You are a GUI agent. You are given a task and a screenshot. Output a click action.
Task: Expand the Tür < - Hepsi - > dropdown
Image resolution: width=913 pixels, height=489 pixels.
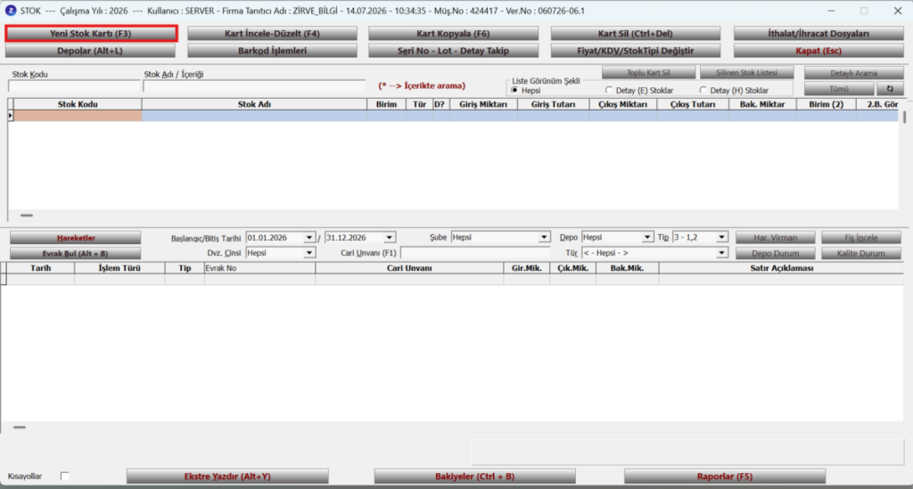coord(721,253)
